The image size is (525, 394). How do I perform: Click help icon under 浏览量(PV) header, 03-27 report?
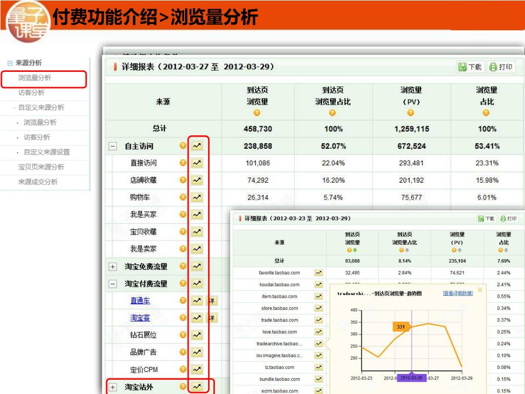coord(411,113)
